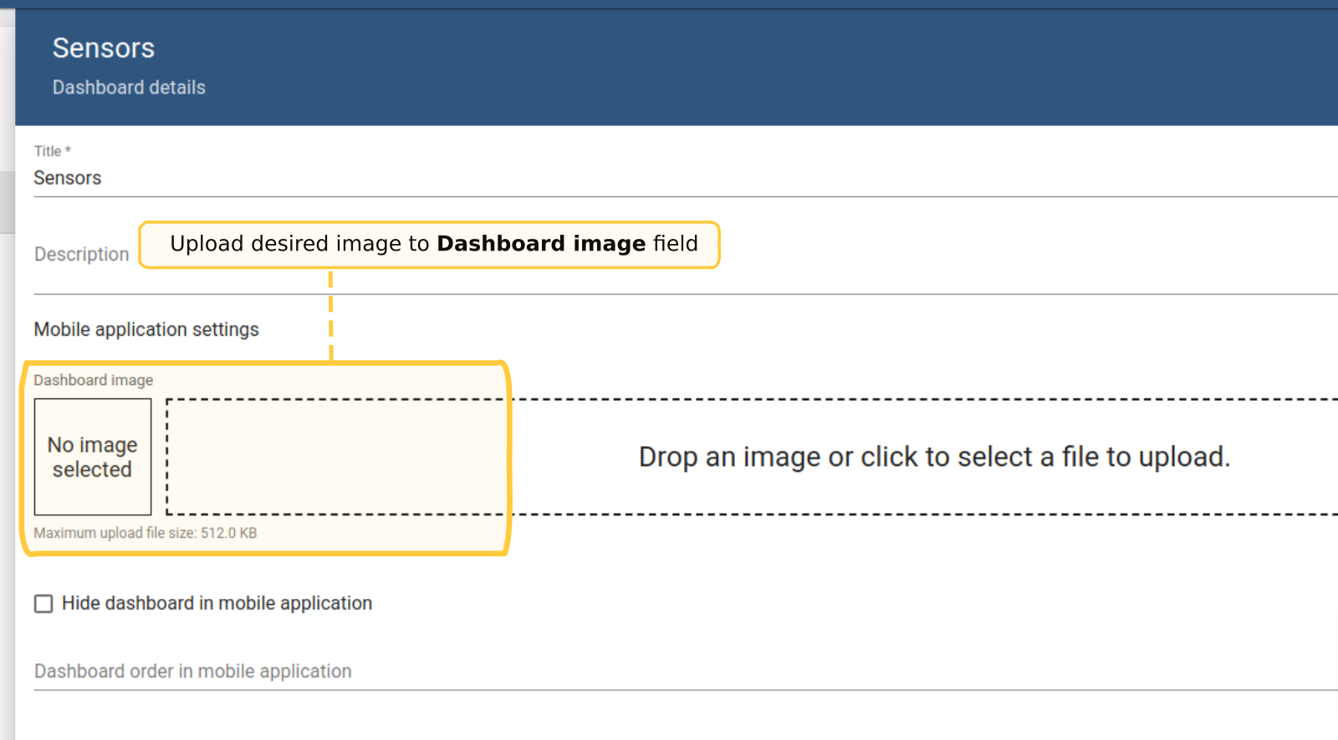Click the word selected in preview box
The image size is (1338, 740).
tap(92, 470)
